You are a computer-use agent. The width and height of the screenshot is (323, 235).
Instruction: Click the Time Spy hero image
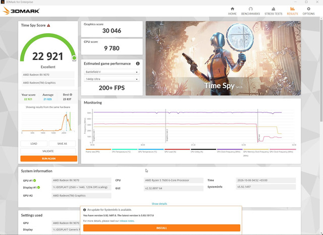pyautogui.click(x=223, y=58)
